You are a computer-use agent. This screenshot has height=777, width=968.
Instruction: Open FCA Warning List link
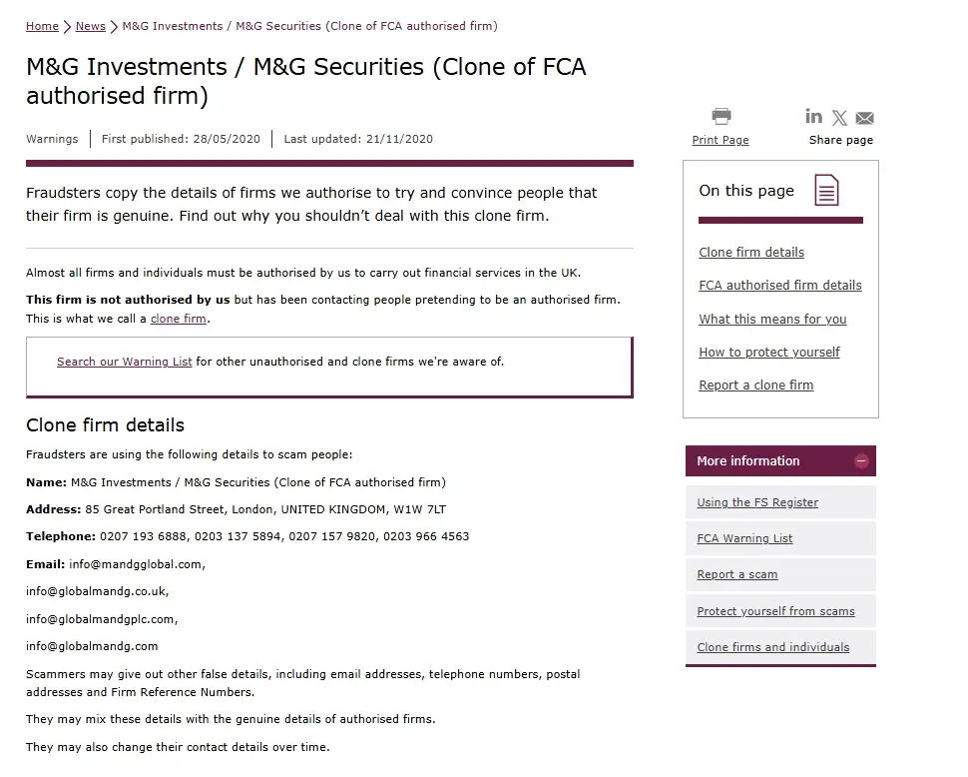[x=744, y=538]
